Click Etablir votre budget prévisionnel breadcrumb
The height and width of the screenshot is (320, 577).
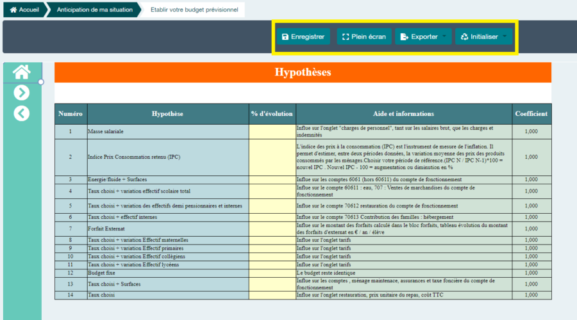click(x=194, y=10)
